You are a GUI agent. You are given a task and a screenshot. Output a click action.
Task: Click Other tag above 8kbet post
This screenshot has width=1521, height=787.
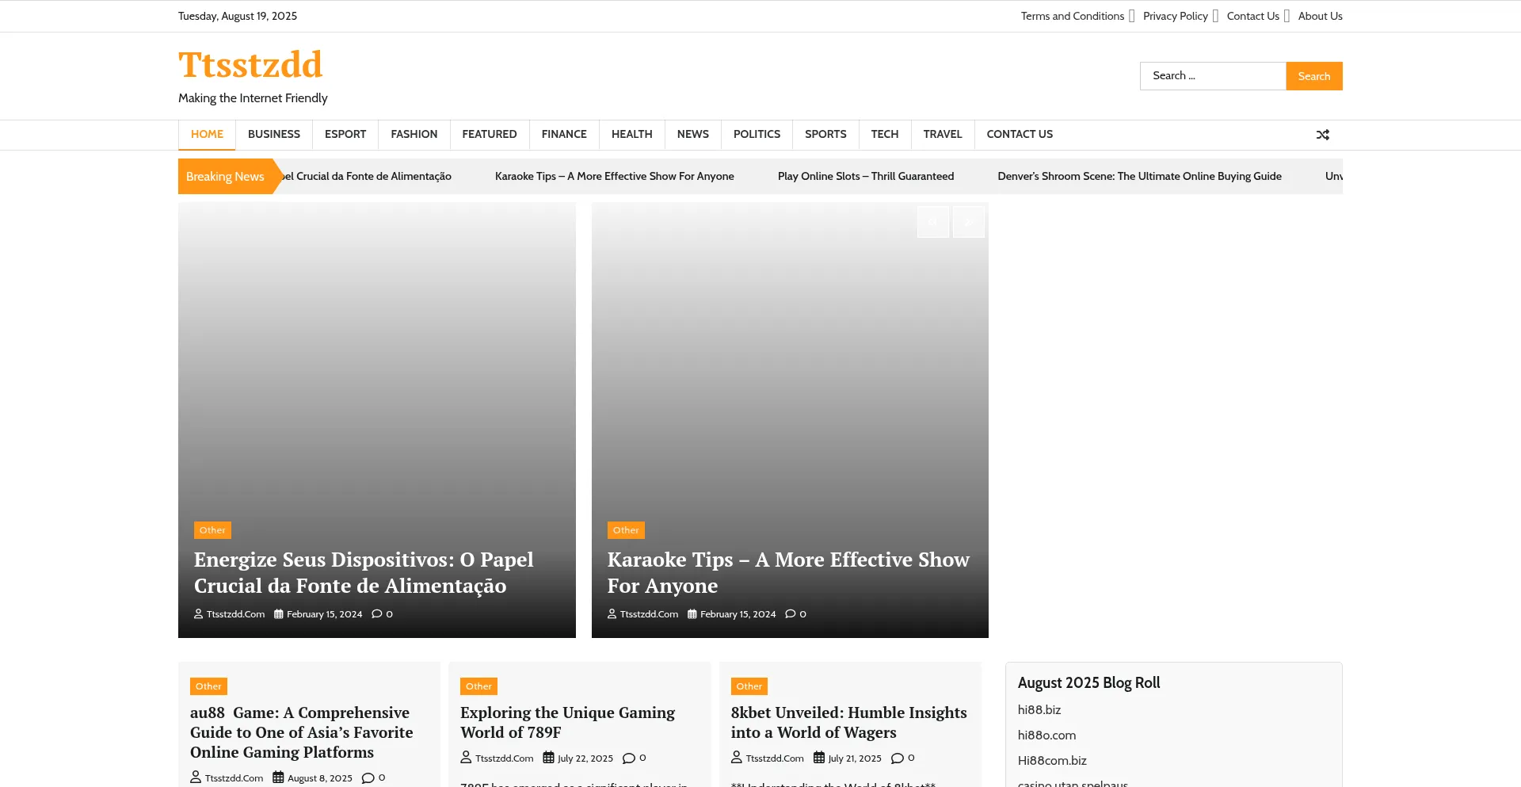749,686
